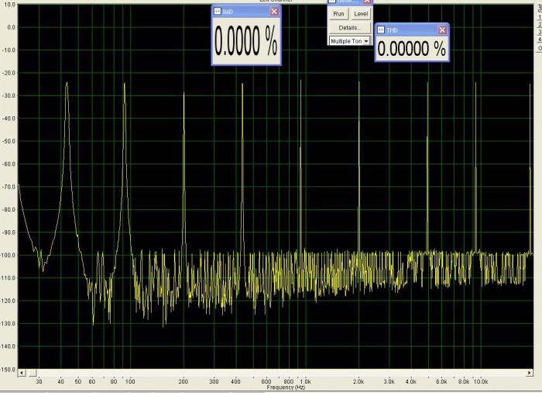The image size is (542, 393).
Task: Close the IMD readout window
Action: [x=274, y=12]
